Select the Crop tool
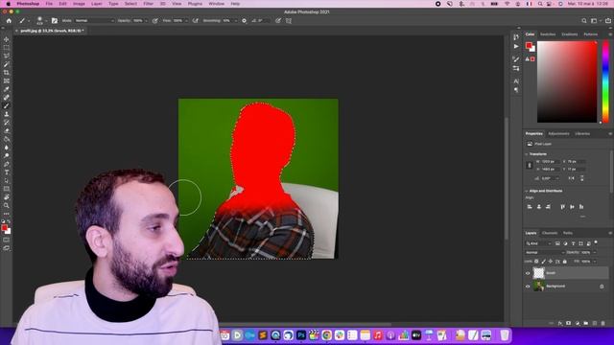 pyautogui.click(x=7, y=73)
